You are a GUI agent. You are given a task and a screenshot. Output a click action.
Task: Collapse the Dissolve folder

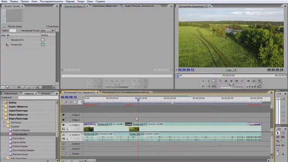[4, 126]
